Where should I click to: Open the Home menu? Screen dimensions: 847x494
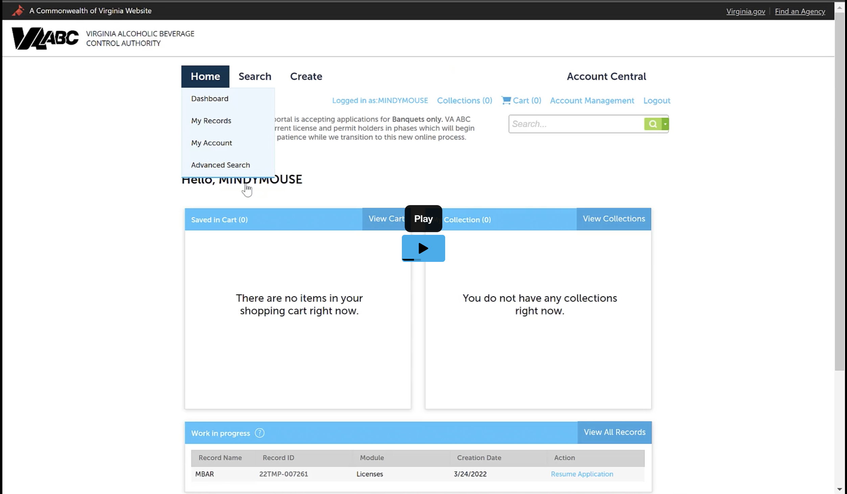(205, 76)
